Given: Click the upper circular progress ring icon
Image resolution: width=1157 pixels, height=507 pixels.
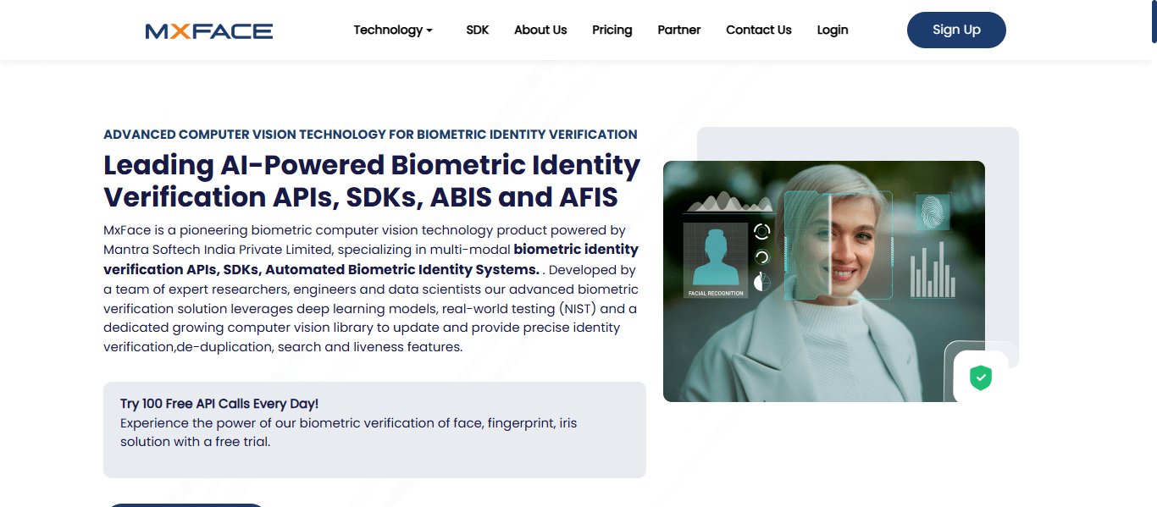Looking at the screenshot, I should click(762, 232).
